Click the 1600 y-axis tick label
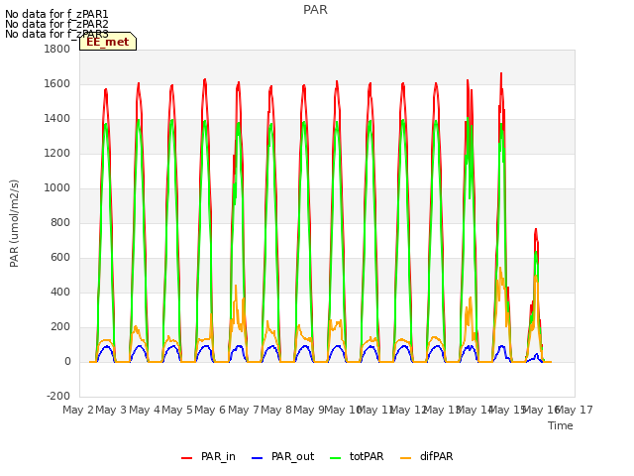634x476 pixels. (x=57, y=83)
